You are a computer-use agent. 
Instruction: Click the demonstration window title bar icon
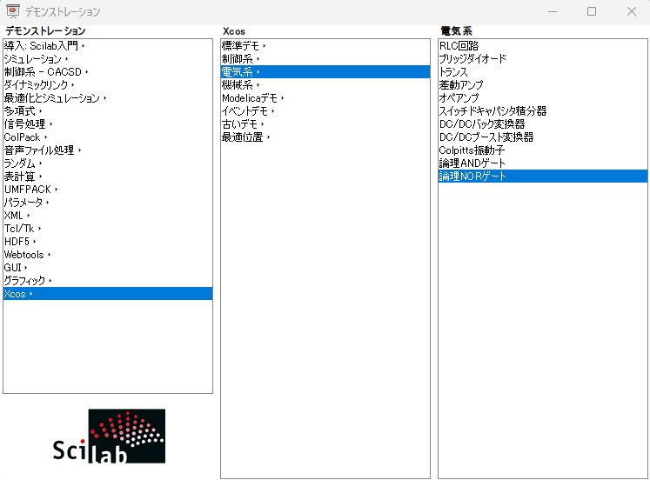[13, 11]
